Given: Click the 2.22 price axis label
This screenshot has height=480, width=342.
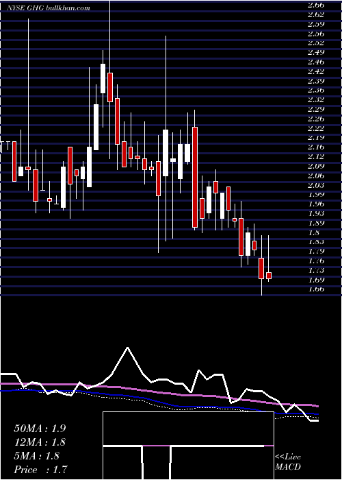Looking at the screenshot, I should coord(315,128).
